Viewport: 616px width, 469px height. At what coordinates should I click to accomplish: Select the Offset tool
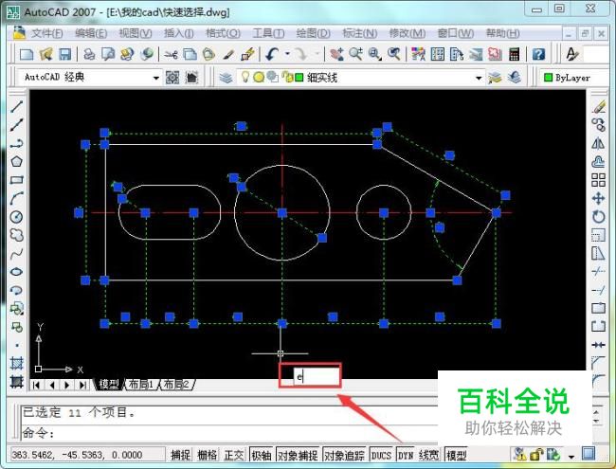(599, 161)
